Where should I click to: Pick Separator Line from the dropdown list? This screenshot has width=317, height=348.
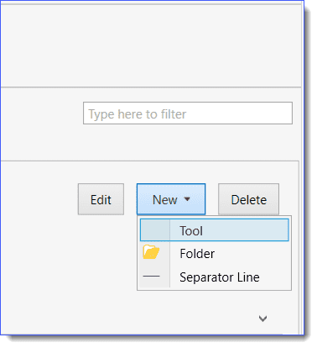215,277
